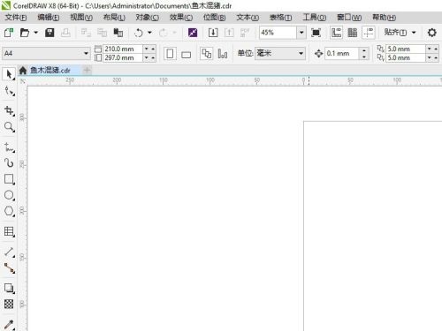Click the nudge distance 0.1 mm field
The height and width of the screenshot is (331, 442).
(x=342, y=53)
